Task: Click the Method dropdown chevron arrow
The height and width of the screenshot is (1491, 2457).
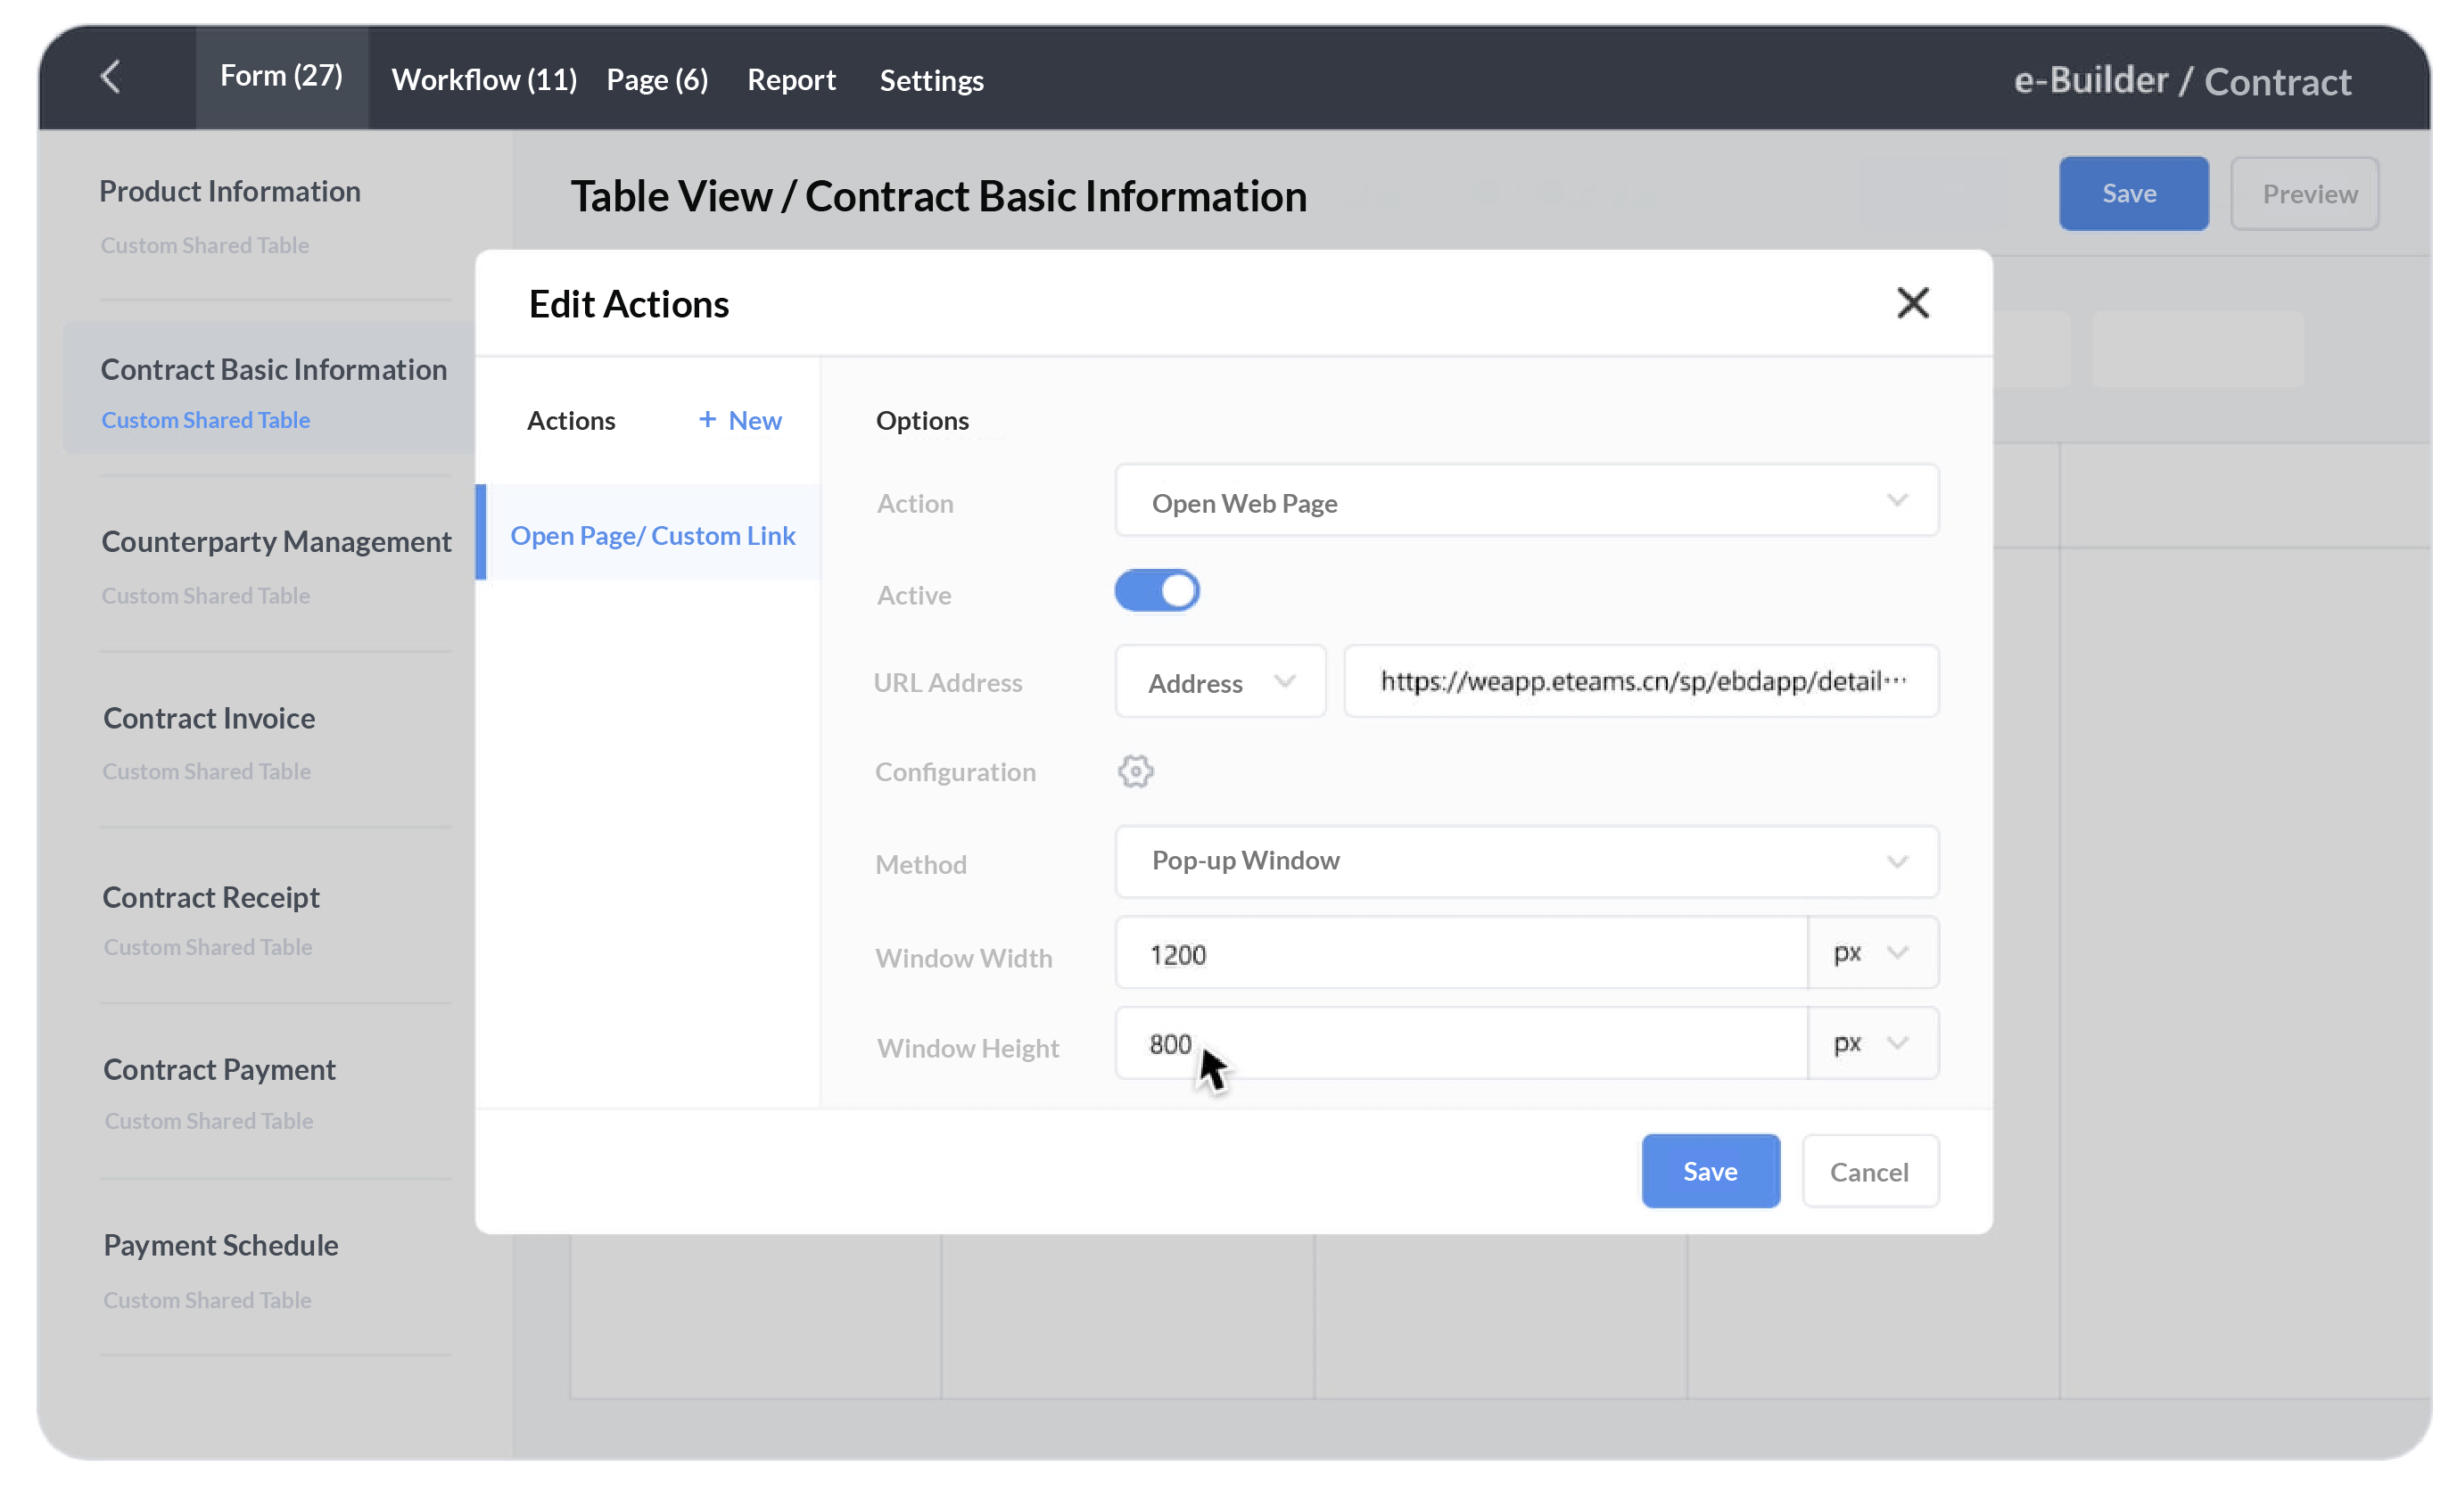Action: tap(1898, 861)
